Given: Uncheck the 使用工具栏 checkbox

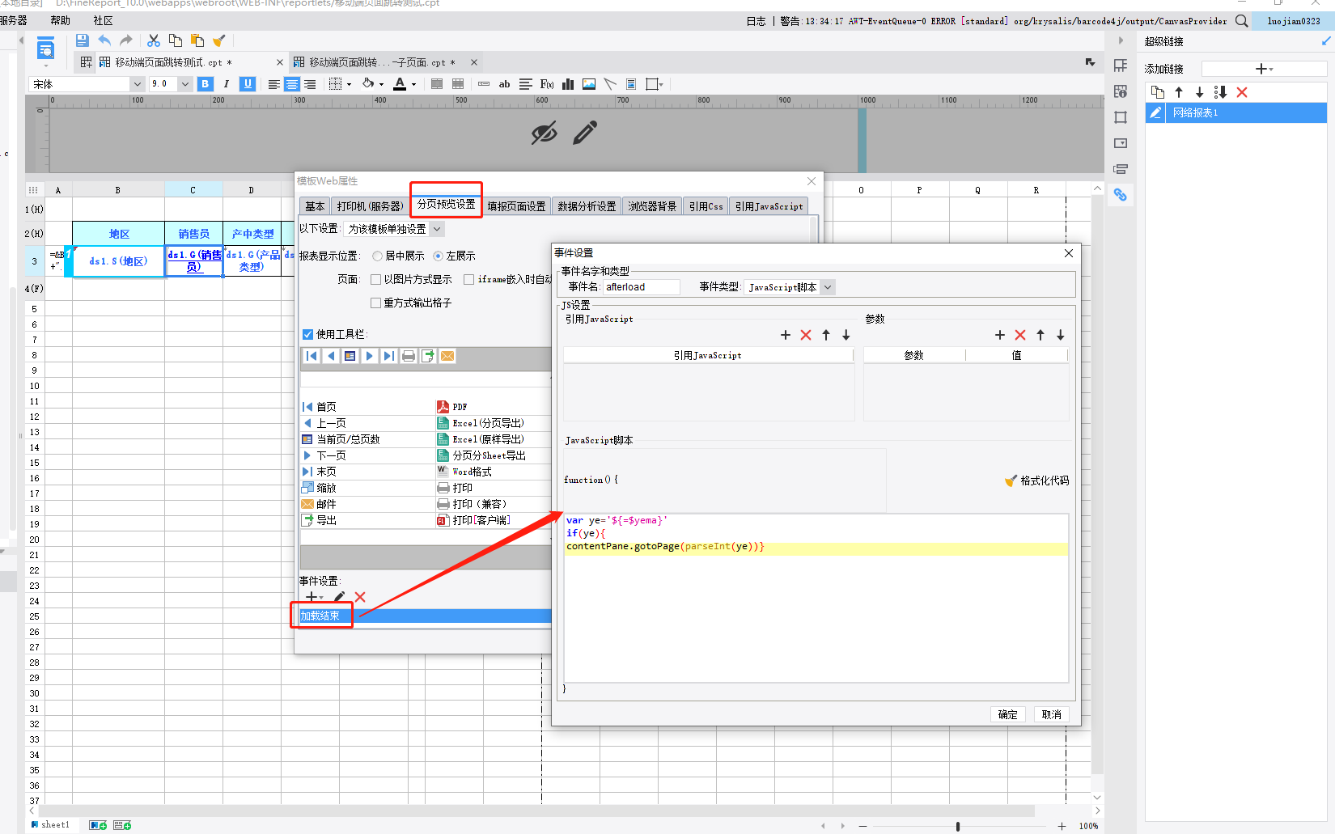Looking at the screenshot, I should [308, 334].
